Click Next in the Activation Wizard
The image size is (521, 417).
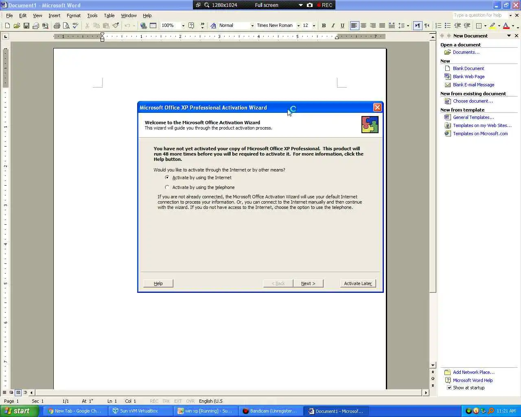[308, 283]
